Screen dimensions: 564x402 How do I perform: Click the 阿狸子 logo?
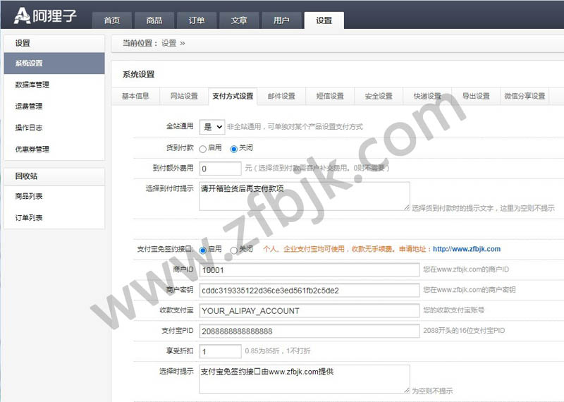pos(45,16)
